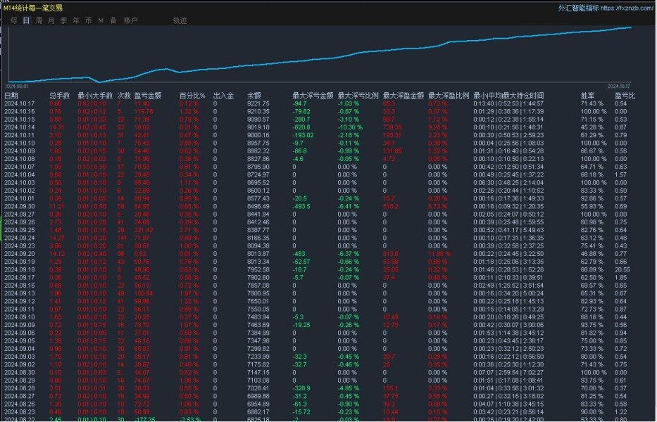This screenshot has height=422, width=657.
Task: Click the win rate 55.93 %
Action: (592, 206)
